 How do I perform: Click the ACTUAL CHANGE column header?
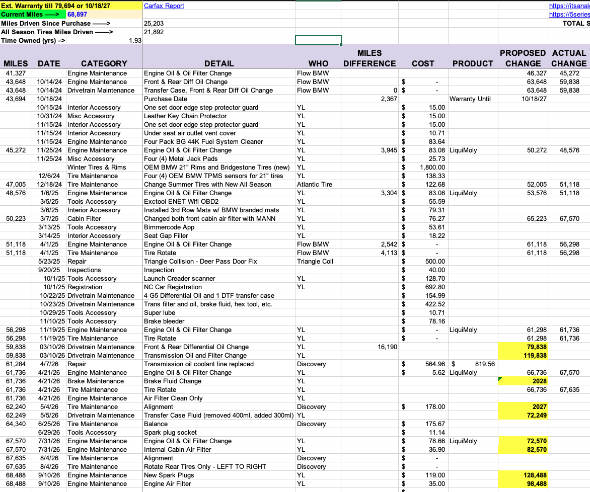[569, 58]
